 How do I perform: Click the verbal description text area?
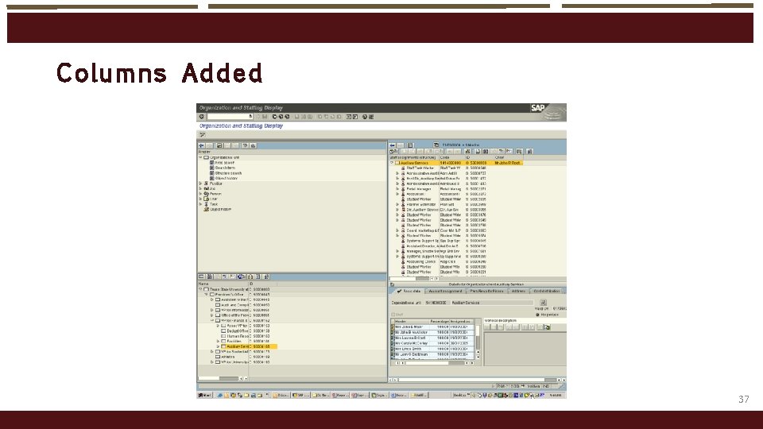(x=525, y=348)
